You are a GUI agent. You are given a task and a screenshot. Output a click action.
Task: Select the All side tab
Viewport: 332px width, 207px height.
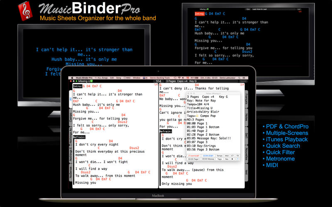pyautogui.click(x=71, y=99)
